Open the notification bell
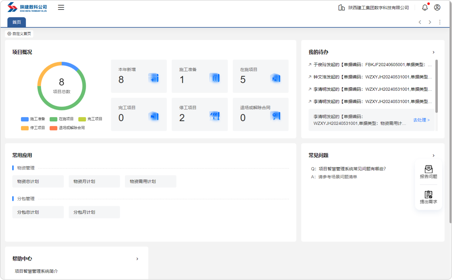Viewport: 452px width, 280px height. click(425, 8)
